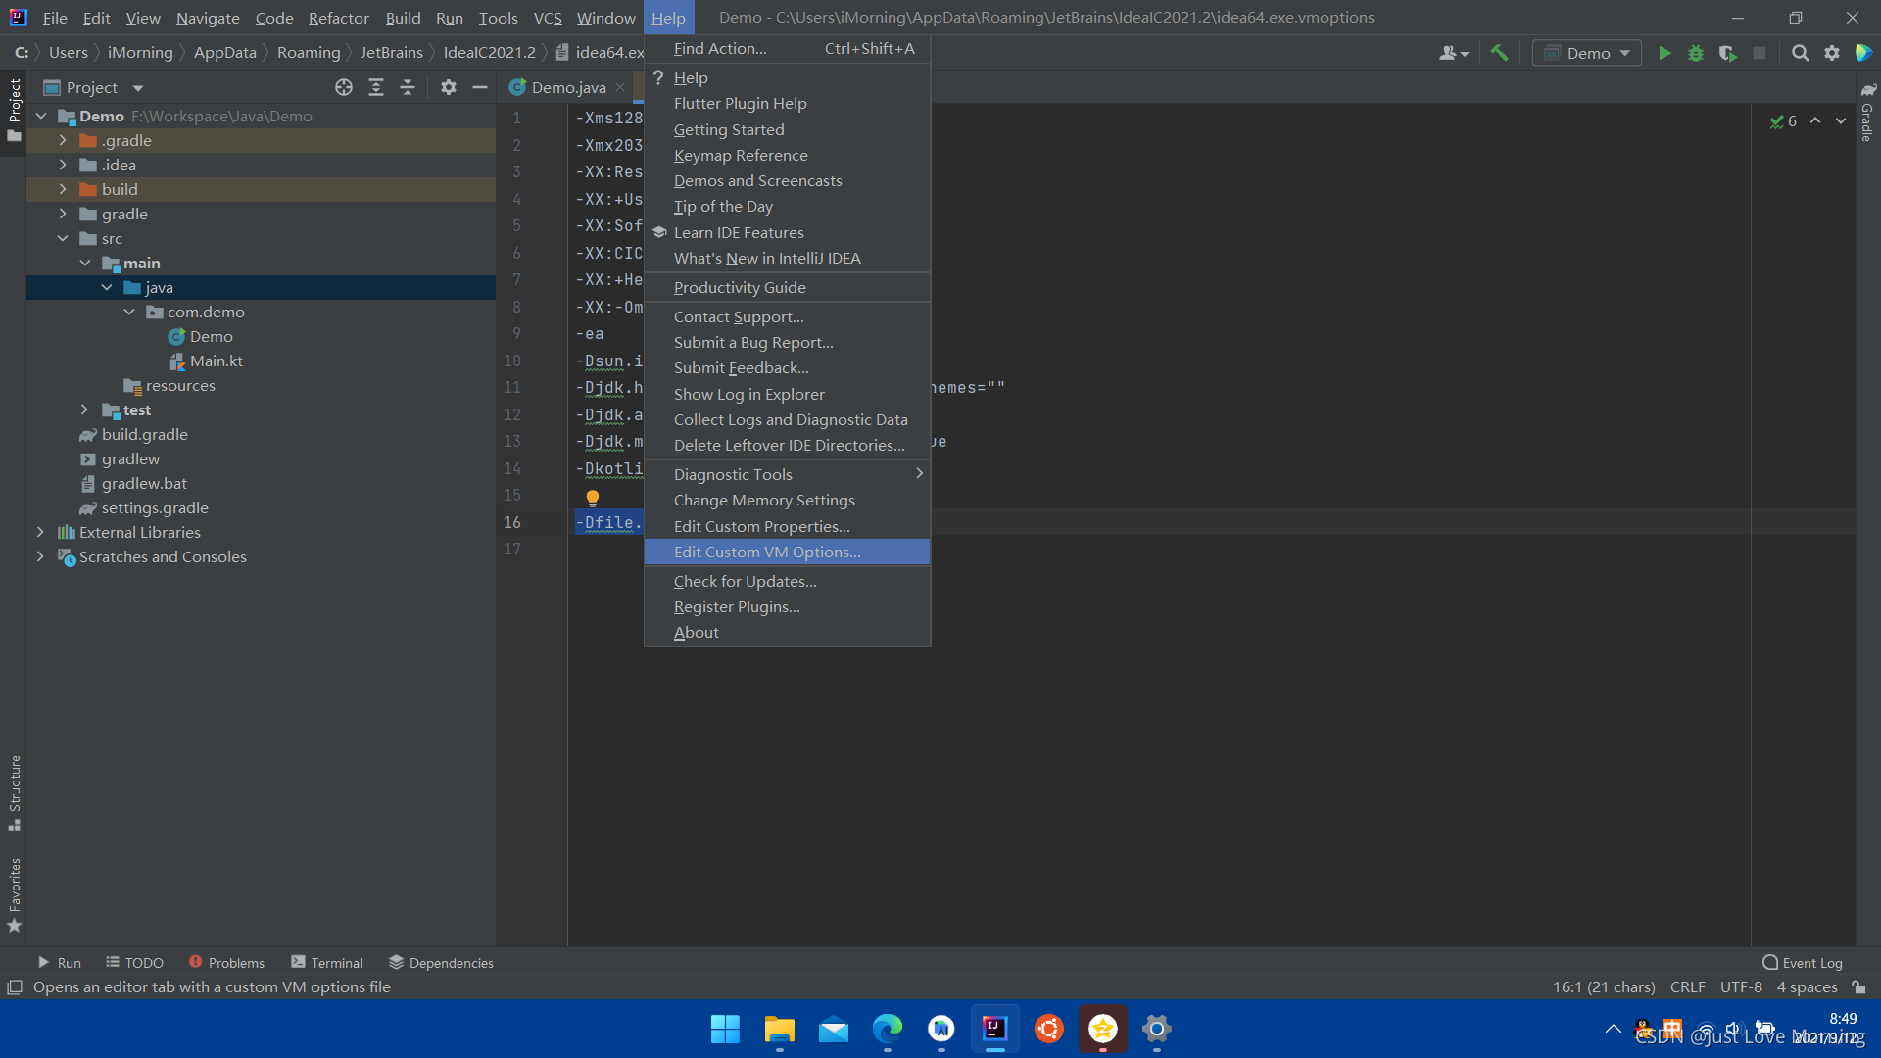
Task: Expand the test folder in Project
Action: point(84,409)
